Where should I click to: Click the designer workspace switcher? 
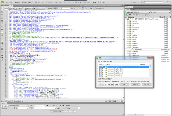[137, 2]
